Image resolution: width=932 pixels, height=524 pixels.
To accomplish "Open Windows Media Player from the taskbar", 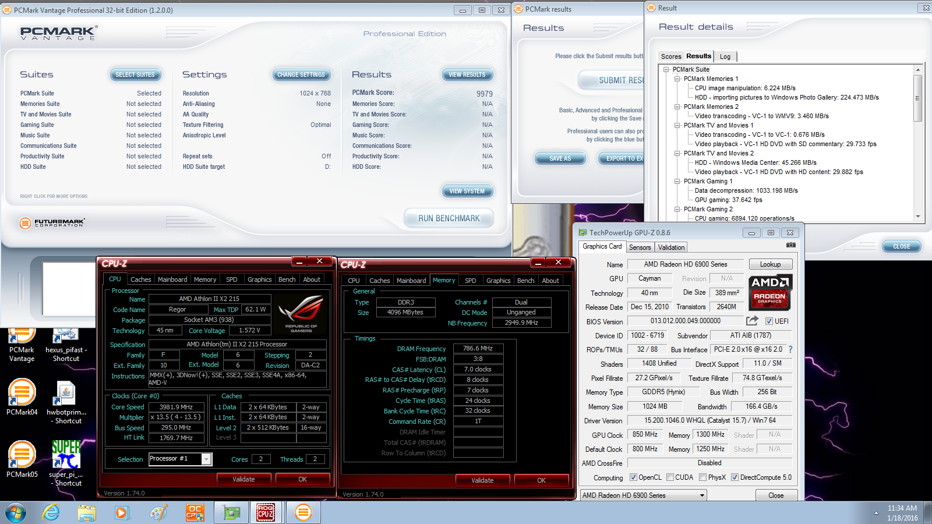I will 121,512.
